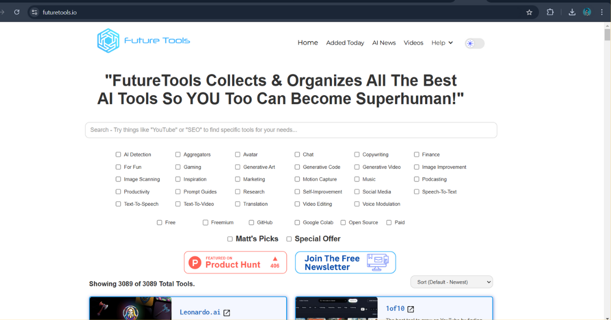Check the GitHub filter checkbox
The image size is (611, 320).
tap(252, 222)
